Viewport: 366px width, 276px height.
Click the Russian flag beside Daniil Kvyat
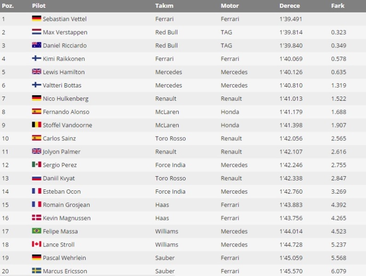(36, 178)
